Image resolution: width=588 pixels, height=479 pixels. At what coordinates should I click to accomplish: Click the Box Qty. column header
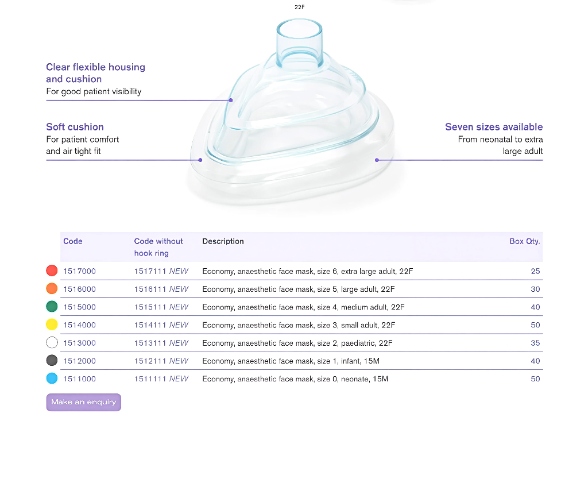(x=524, y=241)
